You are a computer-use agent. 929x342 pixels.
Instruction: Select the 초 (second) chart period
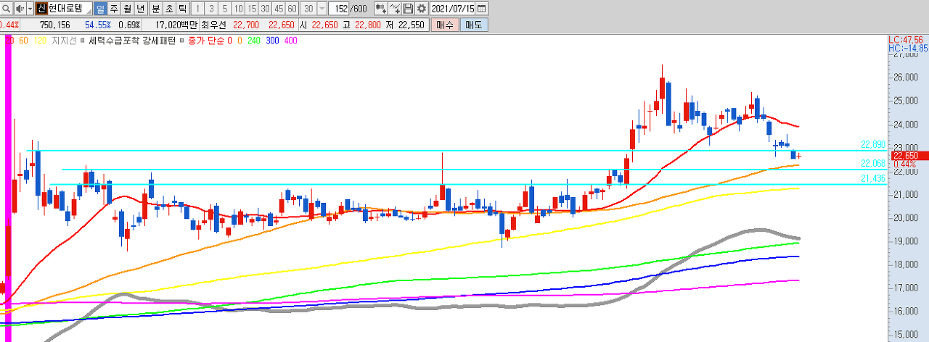pos(168,9)
